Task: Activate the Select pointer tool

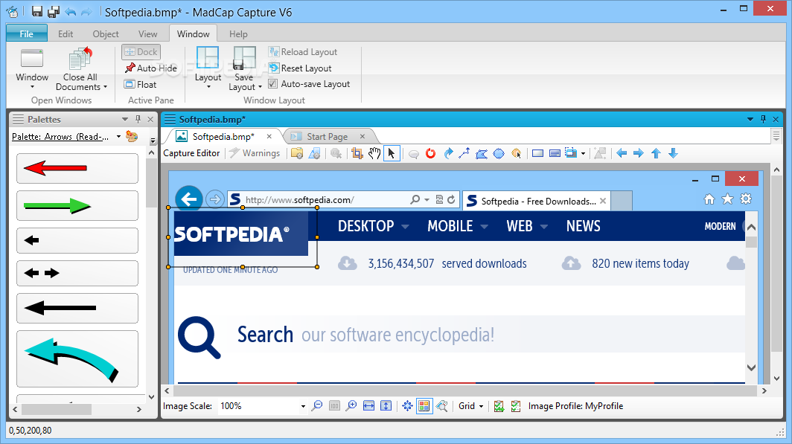Action: 392,153
